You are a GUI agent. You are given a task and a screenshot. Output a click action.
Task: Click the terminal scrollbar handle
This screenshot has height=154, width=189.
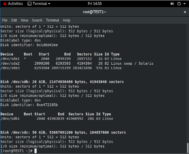pyautogui.click(x=188, y=148)
